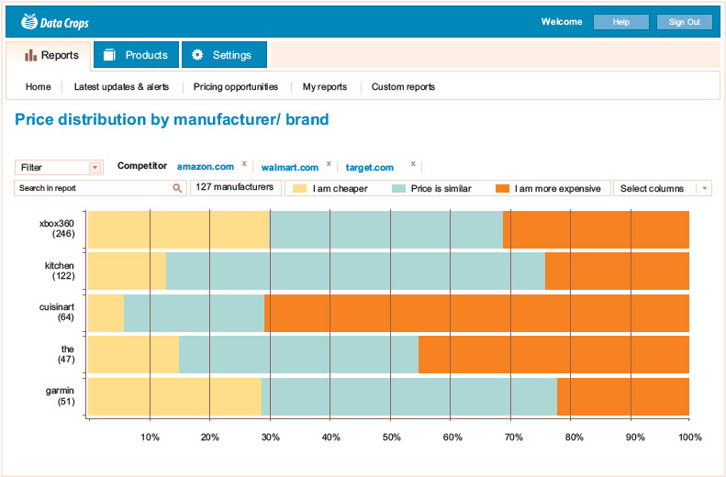
Task: Click xbox360 teal similar bar segment
Action: 386,229
